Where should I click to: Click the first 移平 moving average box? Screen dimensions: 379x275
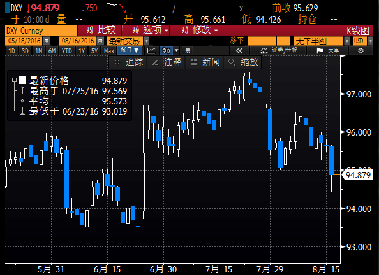255,41
